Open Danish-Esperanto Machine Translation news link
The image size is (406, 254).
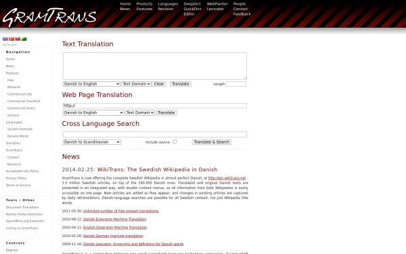pyautogui.click(x=115, y=219)
